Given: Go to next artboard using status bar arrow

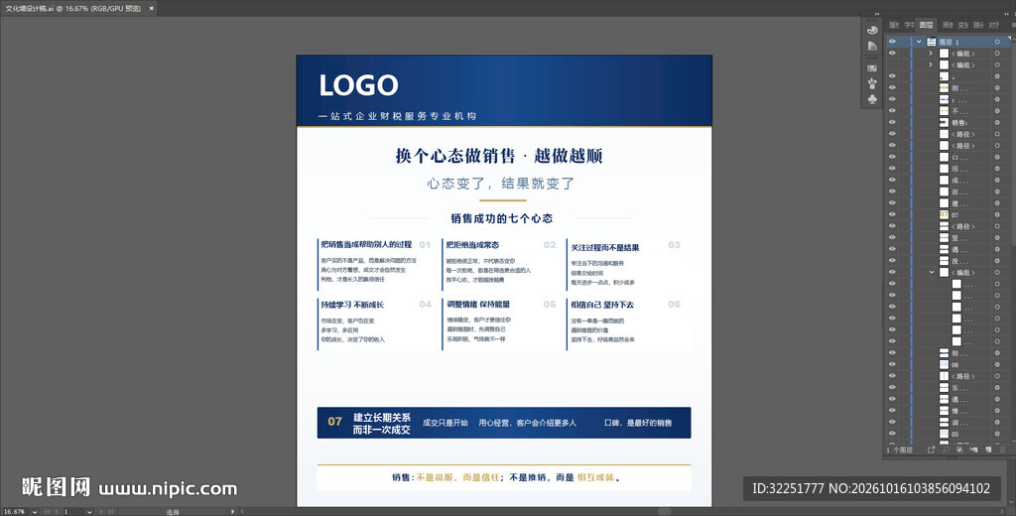Looking at the screenshot, I should tap(102, 511).
